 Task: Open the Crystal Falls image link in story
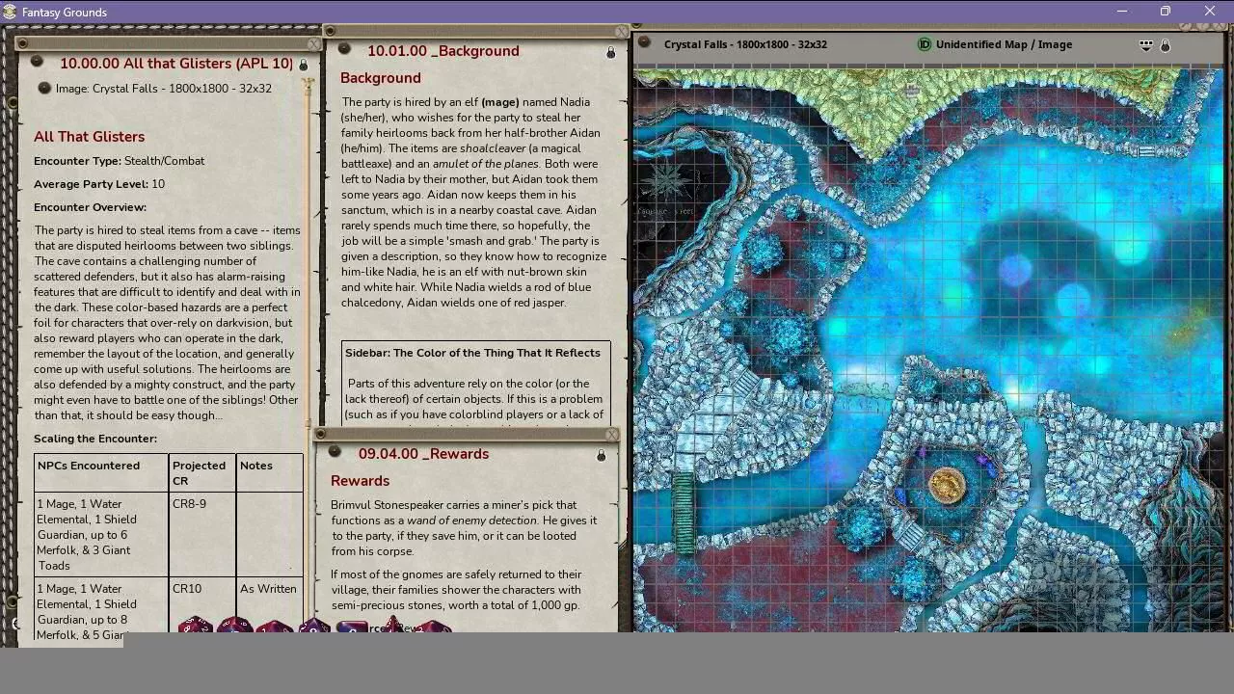coord(43,89)
